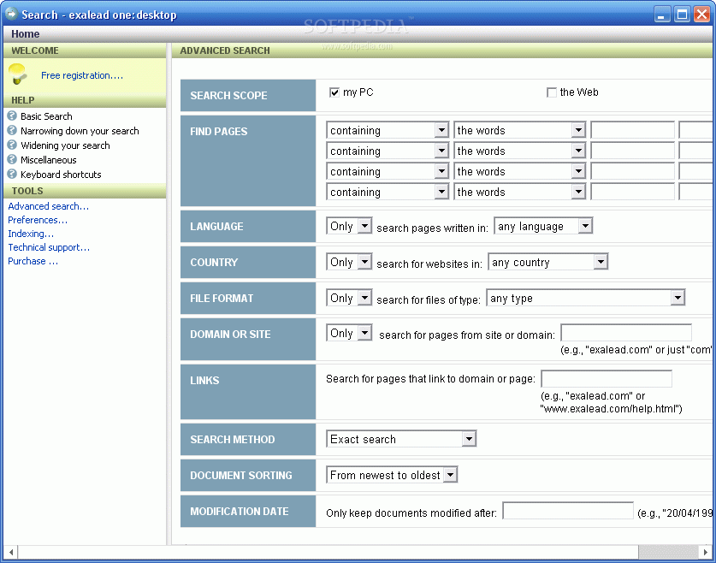This screenshot has width=716, height=563.
Task: Click the Purchase … link
Action: [x=33, y=261]
